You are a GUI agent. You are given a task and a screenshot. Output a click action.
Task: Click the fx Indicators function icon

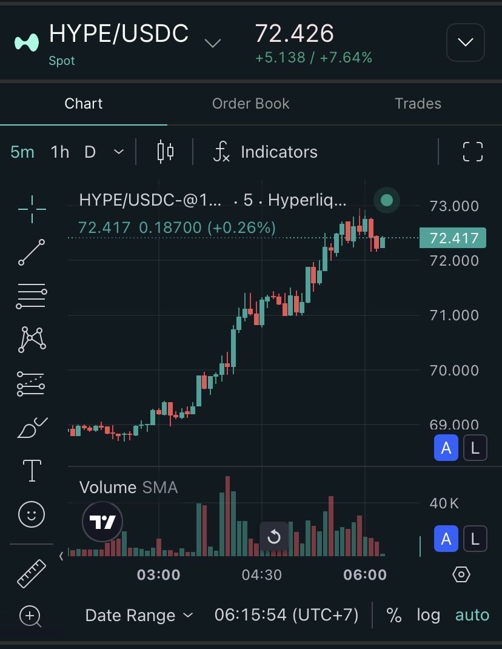click(x=221, y=152)
